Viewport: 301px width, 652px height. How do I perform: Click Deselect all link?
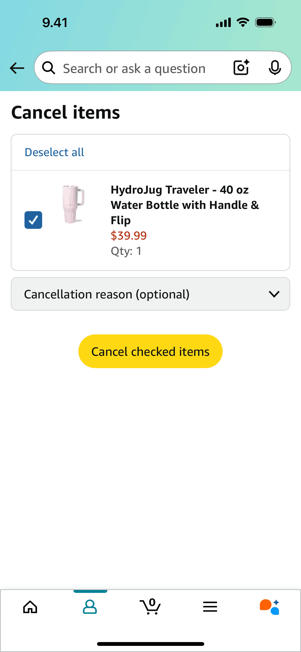(54, 152)
